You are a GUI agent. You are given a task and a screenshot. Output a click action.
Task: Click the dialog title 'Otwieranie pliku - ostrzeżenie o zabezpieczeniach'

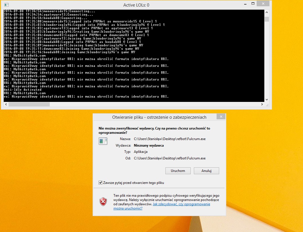pyautogui.click(x=159, y=117)
